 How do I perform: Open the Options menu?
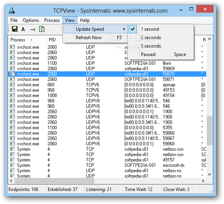[31, 20]
